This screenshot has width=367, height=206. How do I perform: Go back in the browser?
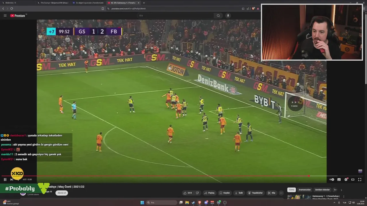[x=3, y=9]
